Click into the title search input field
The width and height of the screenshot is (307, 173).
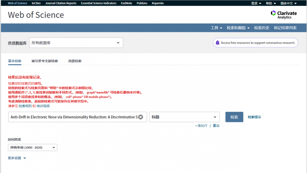pos(73,117)
